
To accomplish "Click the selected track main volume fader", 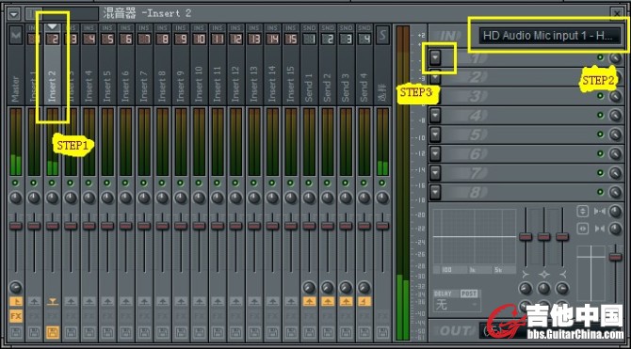I will pyautogui.click(x=615, y=257).
